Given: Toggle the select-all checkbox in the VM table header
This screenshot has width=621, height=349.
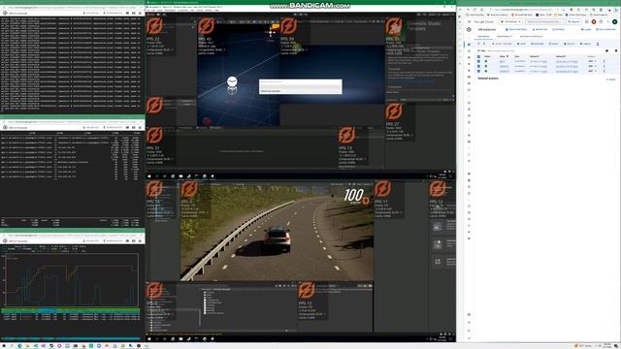Looking at the screenshot, I should [x=478, y=56].
